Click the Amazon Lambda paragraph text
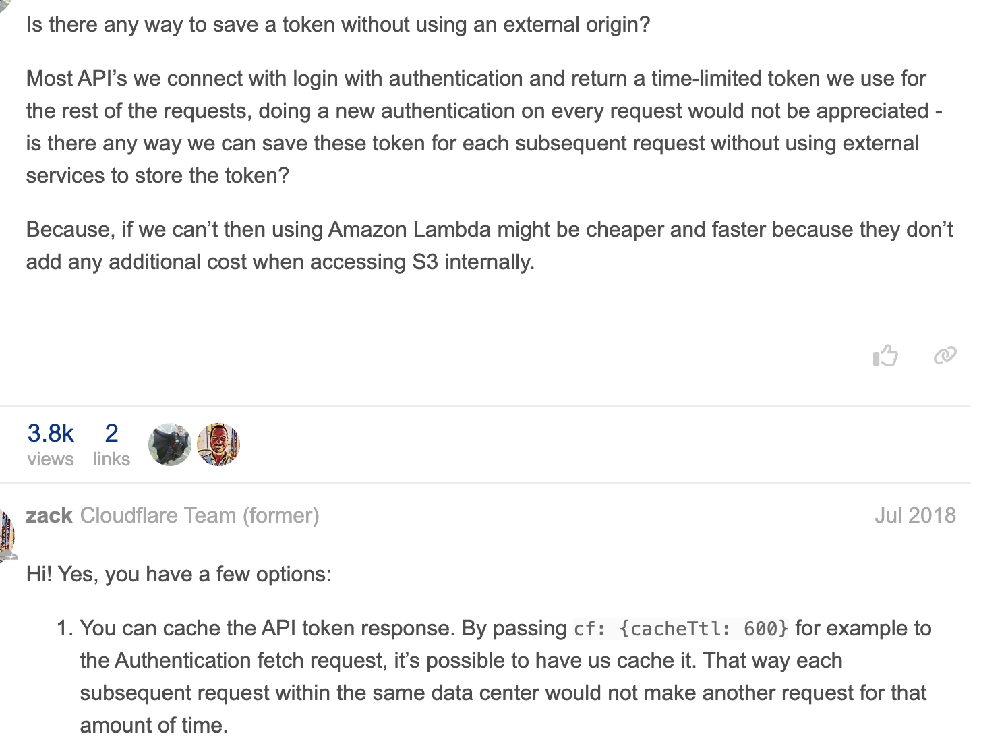The height and width of the screenshot is (746, 1006). coord(490,246)
